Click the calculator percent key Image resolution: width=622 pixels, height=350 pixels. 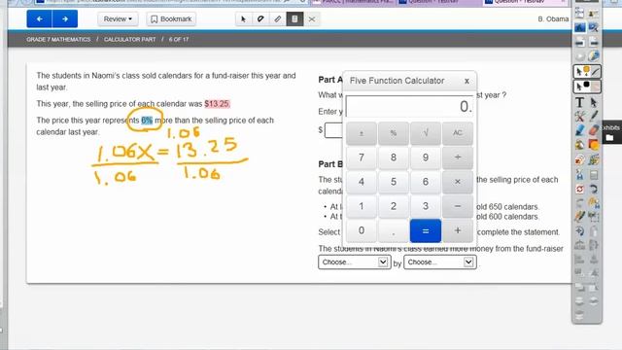pyautogui.click(x=393, y=133)
